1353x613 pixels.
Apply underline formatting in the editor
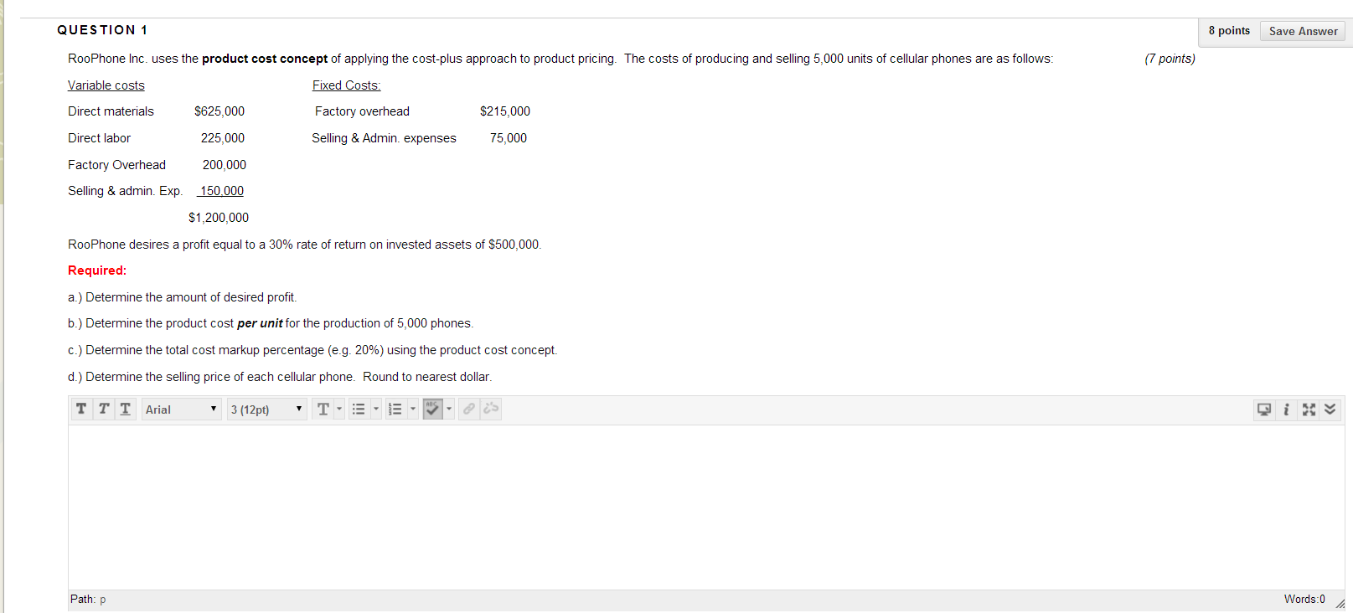(x=125, y=409)
